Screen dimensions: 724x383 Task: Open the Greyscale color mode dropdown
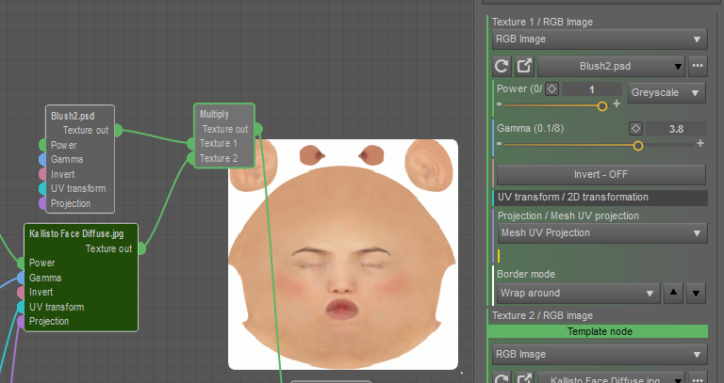(x=666, y=92)
